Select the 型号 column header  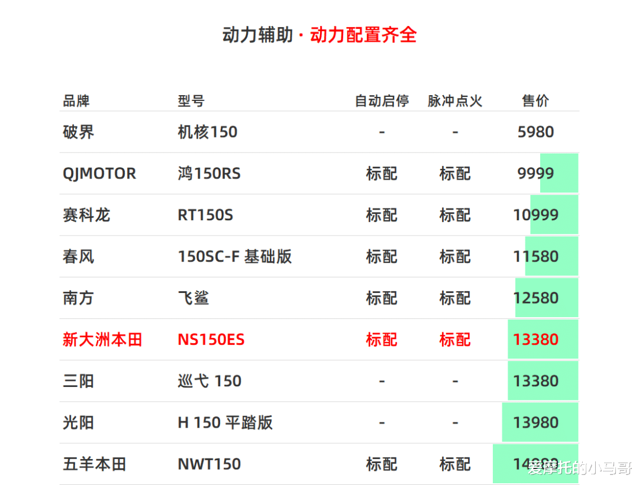click(191, 100)
